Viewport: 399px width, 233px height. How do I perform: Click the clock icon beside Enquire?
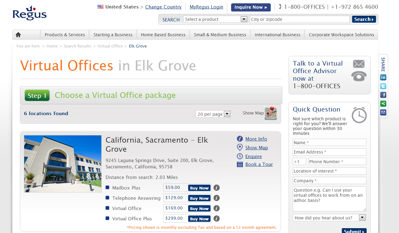click(240, 156)
